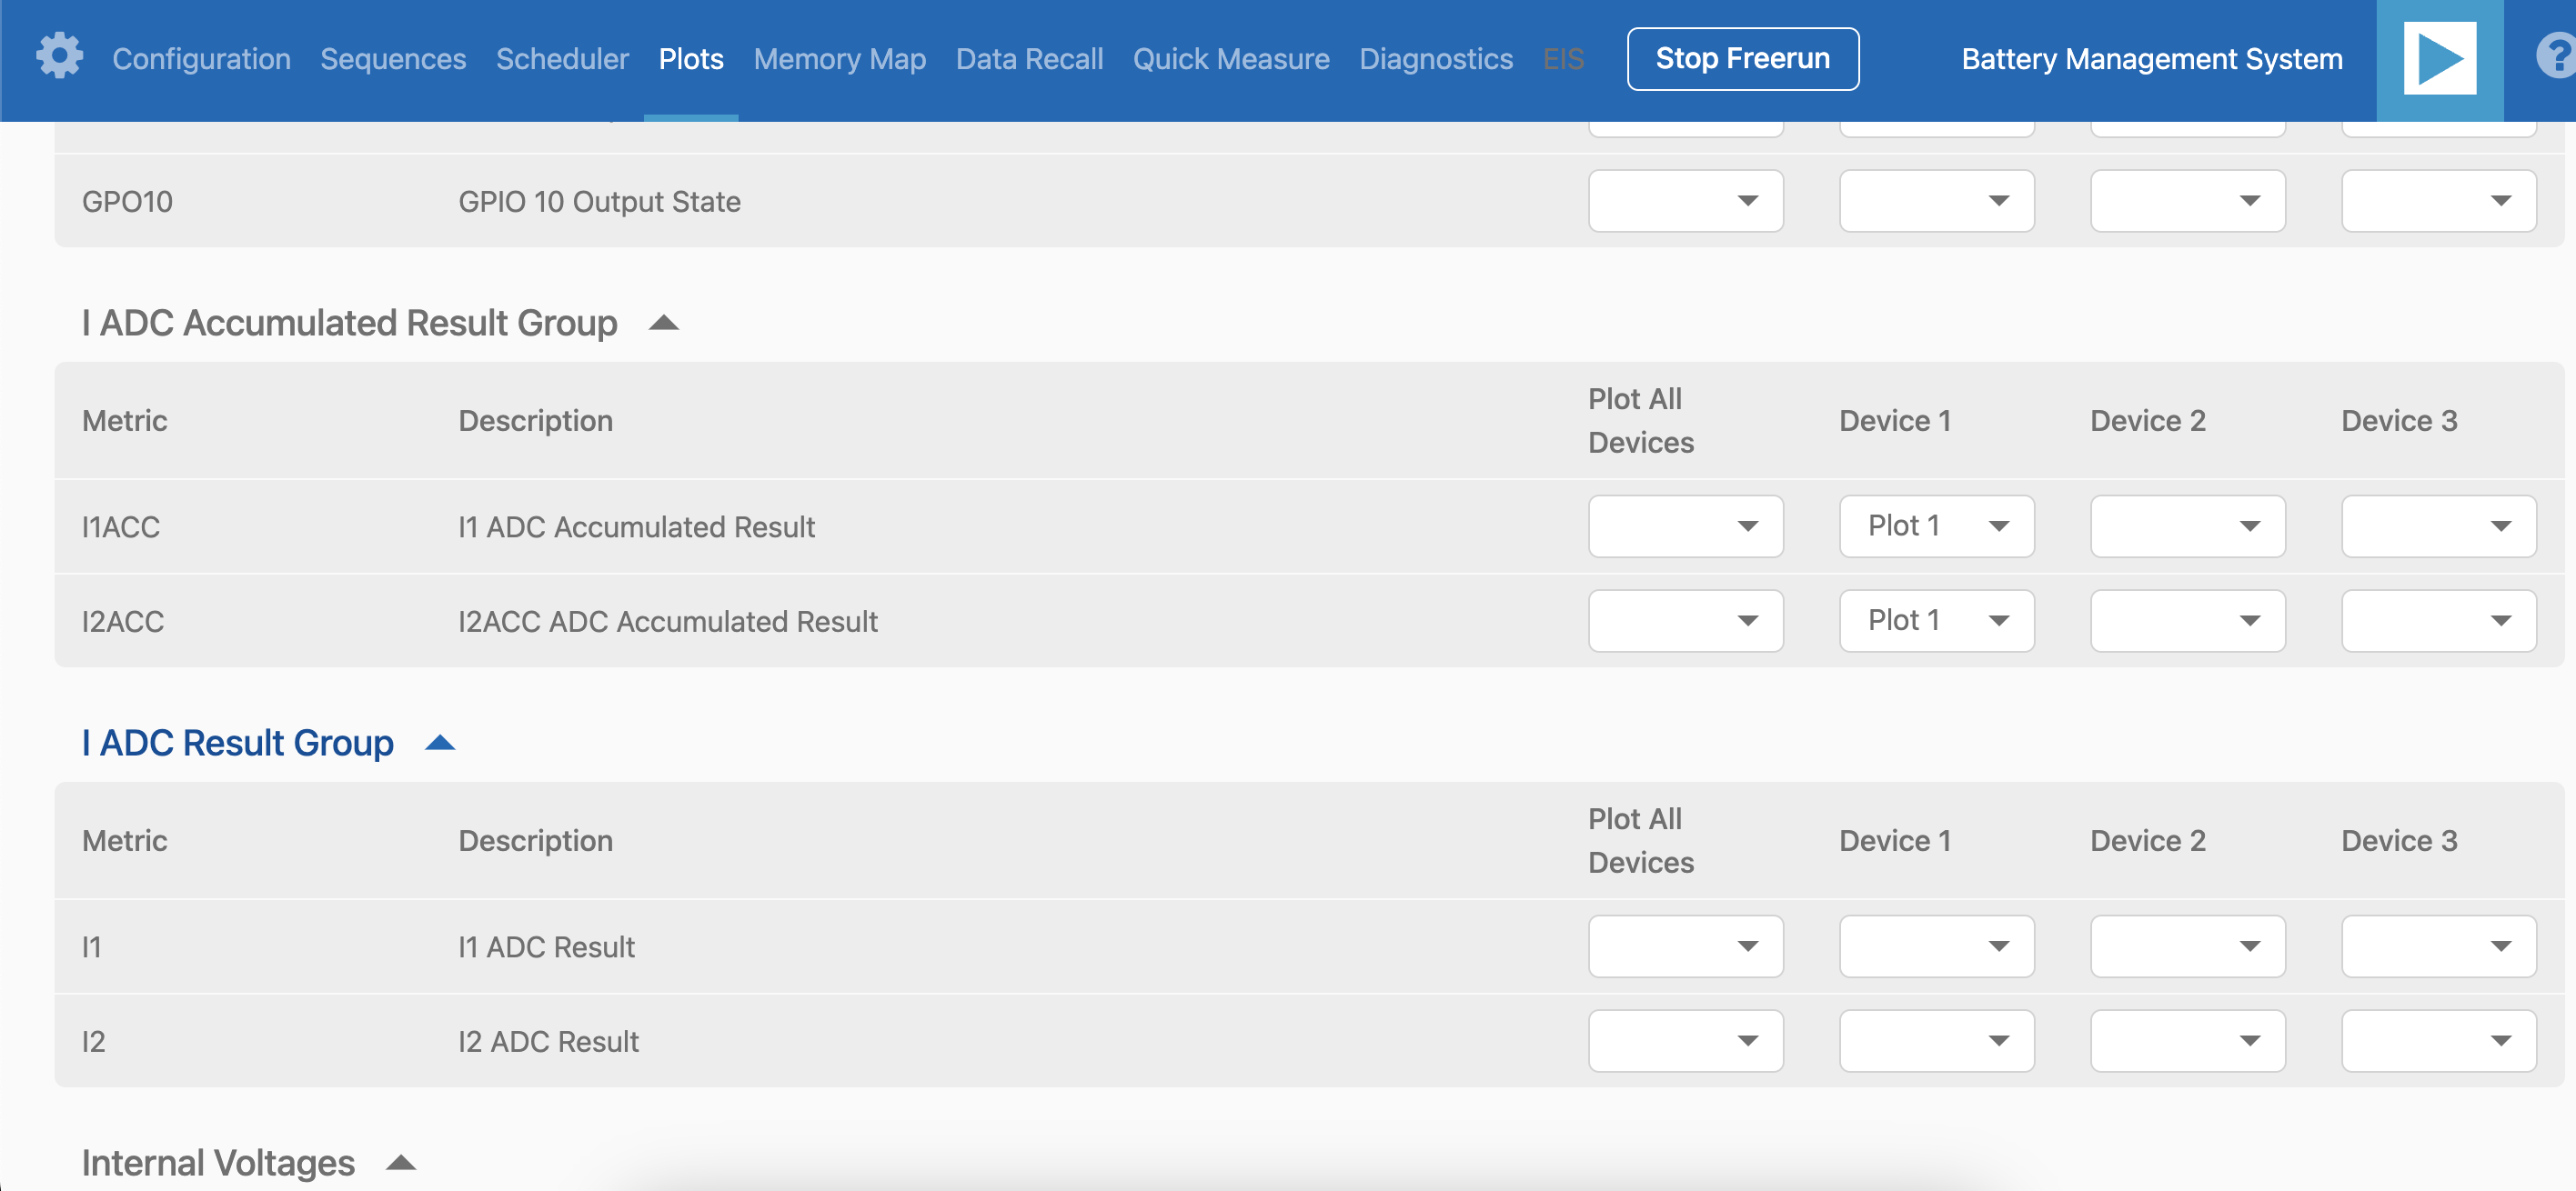Switch to the Memory Map tab

pos(840,59)
